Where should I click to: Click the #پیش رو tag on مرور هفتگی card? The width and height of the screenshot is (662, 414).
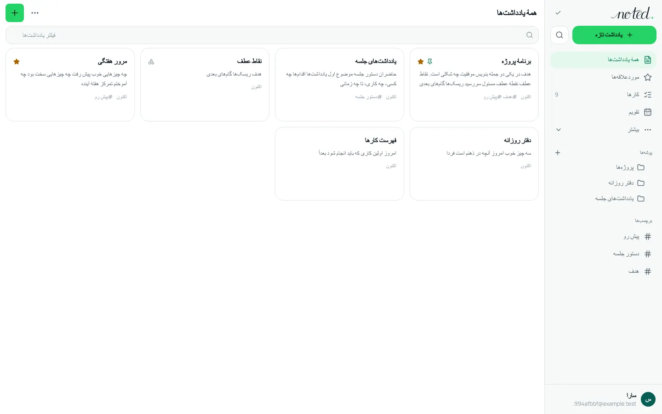[x=104, y=97]
